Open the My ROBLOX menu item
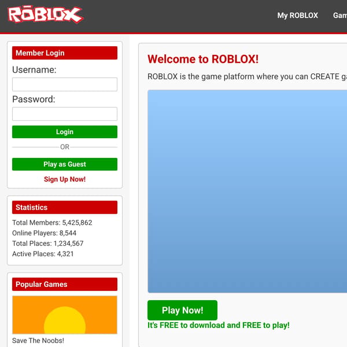Image resolution: width=347 pixels, height=347 pixels. pos(297,15)
